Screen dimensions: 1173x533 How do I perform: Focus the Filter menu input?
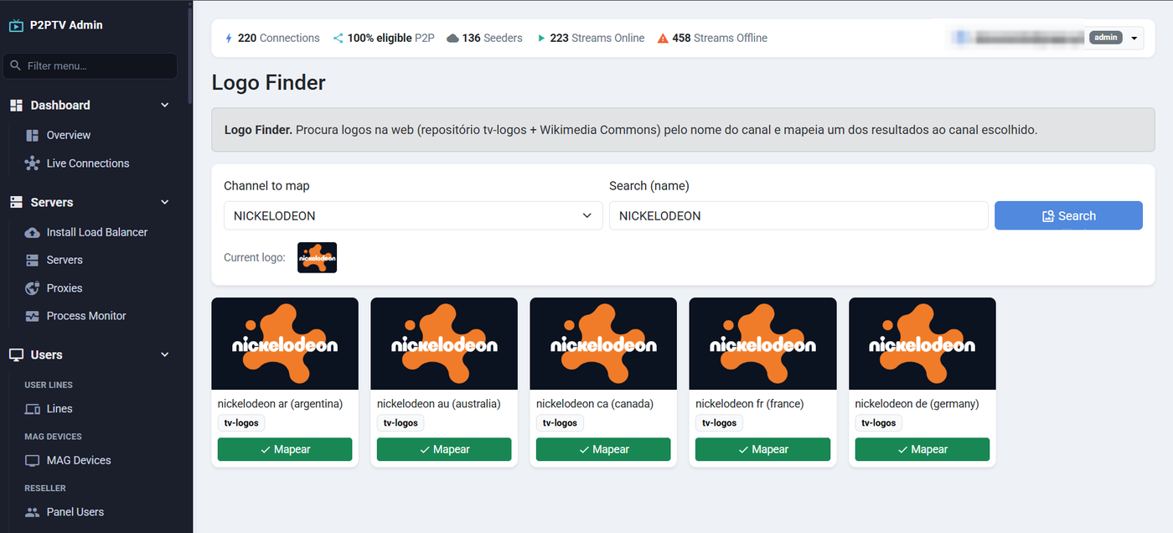90,65
